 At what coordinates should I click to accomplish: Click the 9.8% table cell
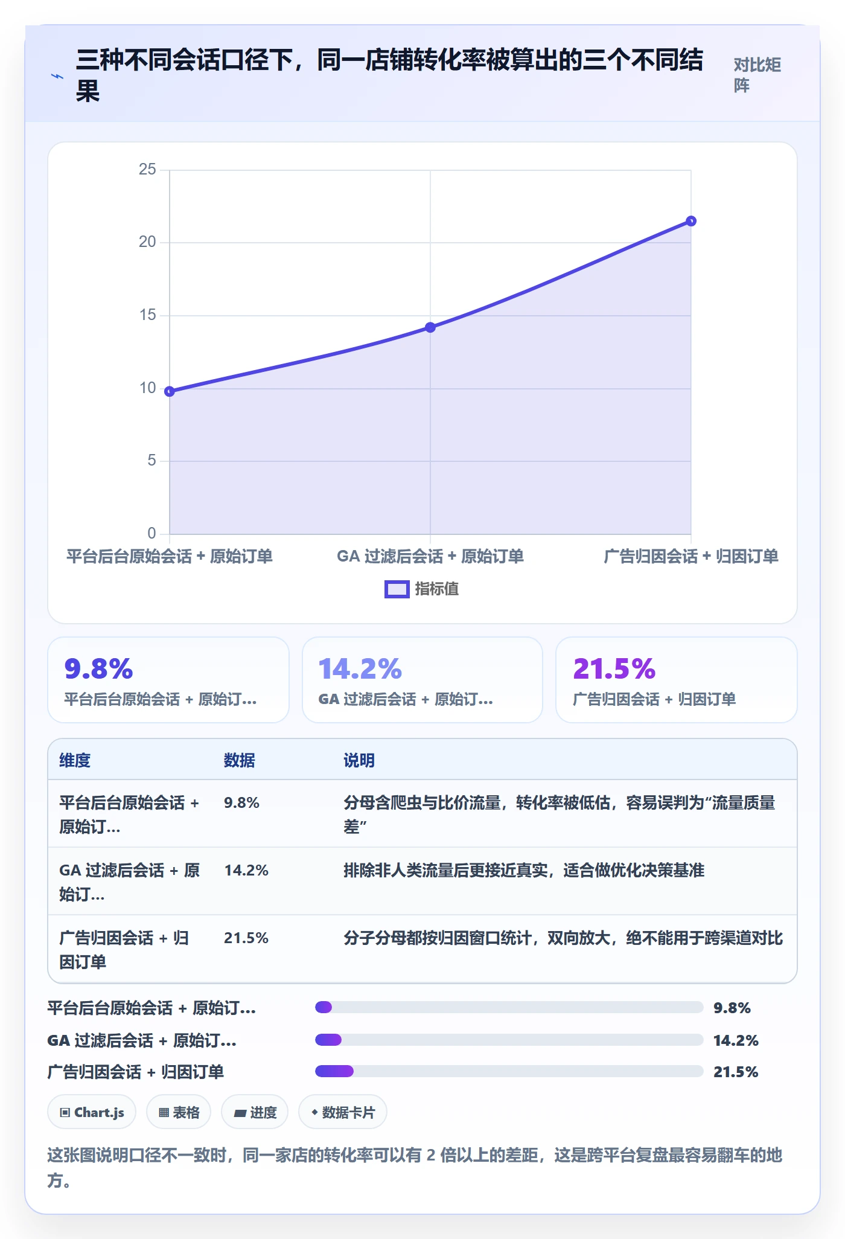(x=241, y=802)
